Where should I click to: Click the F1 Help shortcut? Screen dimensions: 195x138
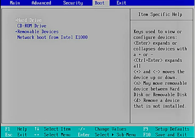(16, 129)
